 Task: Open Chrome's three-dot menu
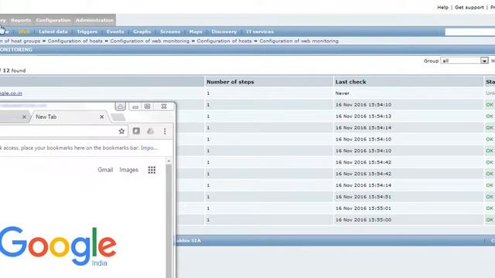165,131
